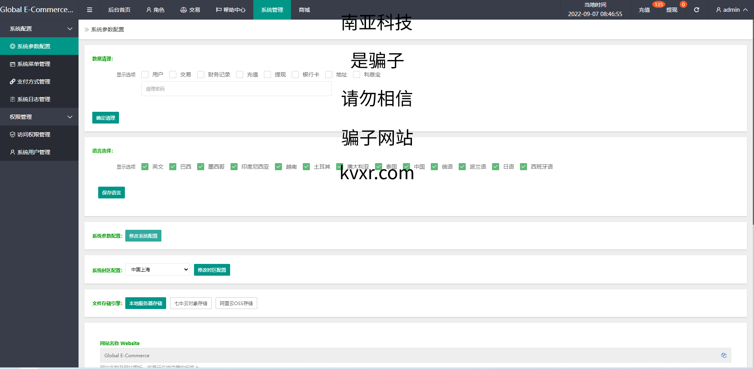Open 系统菜单管理 in the sidebar
This screenshot has height=369, width=754.
(x=39, y=64)
